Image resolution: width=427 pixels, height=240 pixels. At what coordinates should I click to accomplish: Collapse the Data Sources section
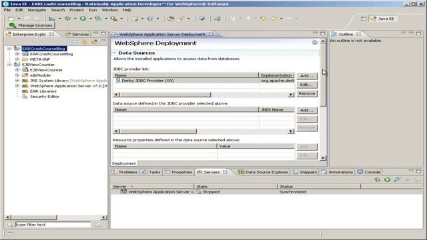(x=114, y=53)
